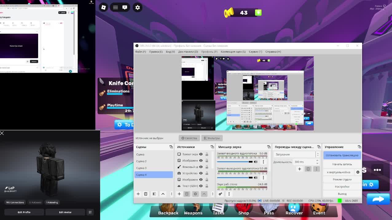
Task: Open audio mixer bottom three-dot menu
Action: click(229, 194)
